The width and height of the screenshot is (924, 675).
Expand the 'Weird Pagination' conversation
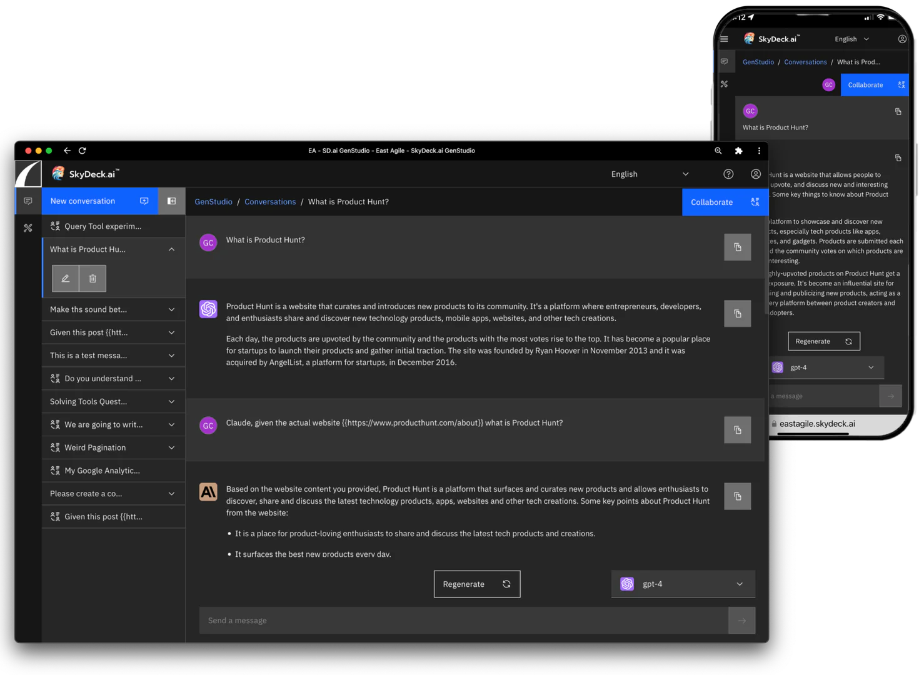coord(171,447)
